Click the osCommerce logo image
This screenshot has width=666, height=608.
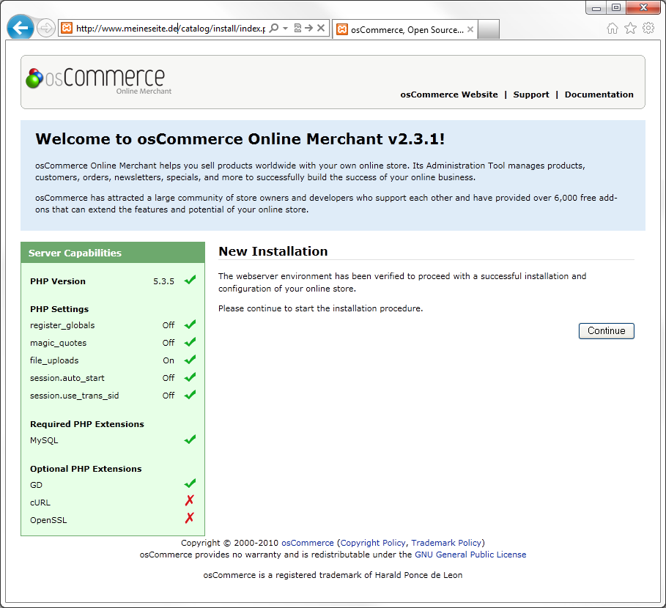point(96,80)
